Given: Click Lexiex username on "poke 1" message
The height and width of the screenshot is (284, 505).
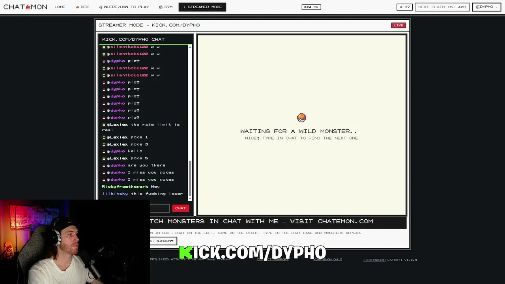Looking at the screenshot, I should tap(119, 137).
